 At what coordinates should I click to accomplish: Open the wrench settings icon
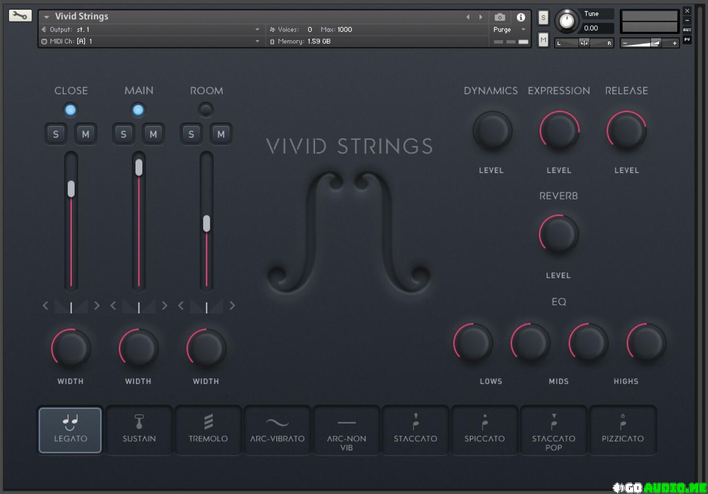(20, 16)
